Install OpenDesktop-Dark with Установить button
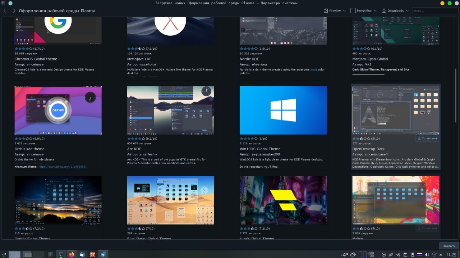The width and height of the screenshot is (460, 258). click(427, 138)
